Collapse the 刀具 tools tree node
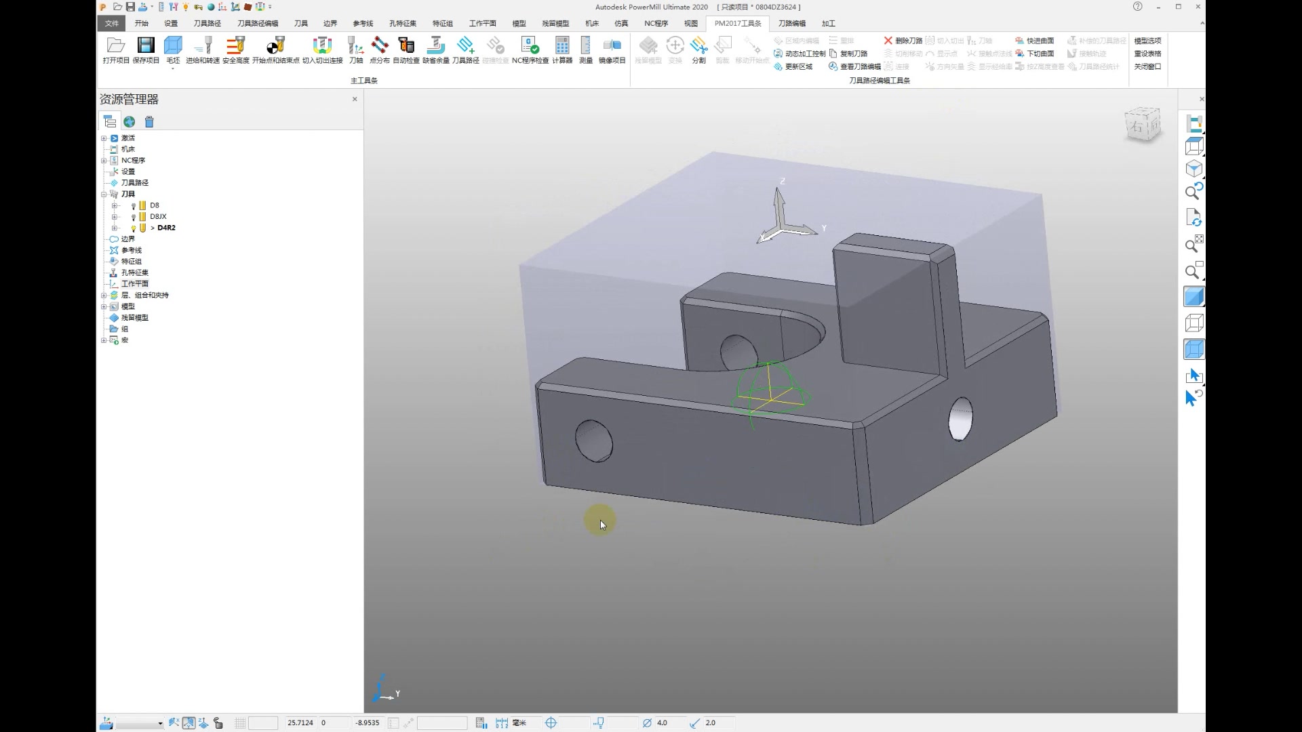Screen dimensions: 1302x732 (x=104, y=194)
